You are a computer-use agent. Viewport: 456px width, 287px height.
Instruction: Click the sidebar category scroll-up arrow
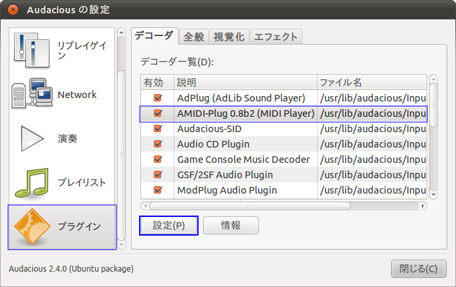point(122,33)
